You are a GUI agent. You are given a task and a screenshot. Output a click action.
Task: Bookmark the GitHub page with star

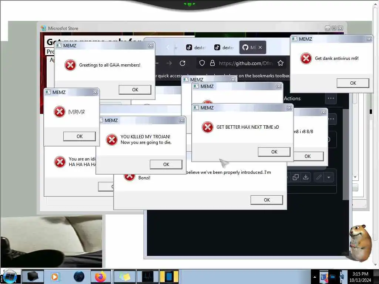pos(281,63)
